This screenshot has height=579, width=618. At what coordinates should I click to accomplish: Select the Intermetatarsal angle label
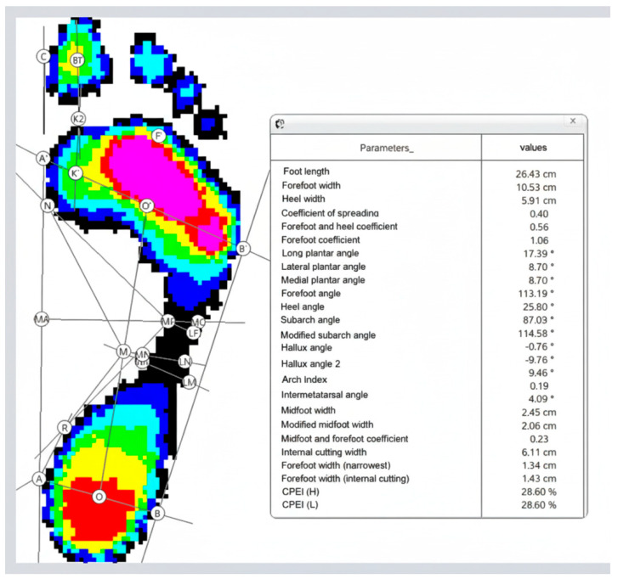coord(325,395)
